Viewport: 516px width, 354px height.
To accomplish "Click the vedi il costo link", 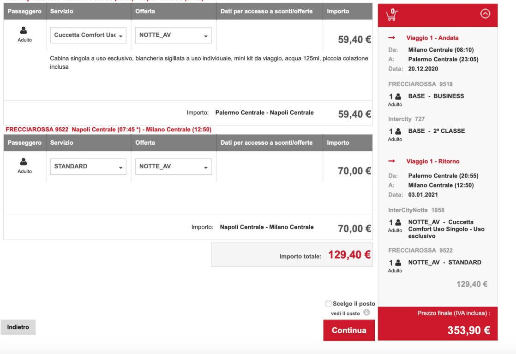I will pos(345,313).
